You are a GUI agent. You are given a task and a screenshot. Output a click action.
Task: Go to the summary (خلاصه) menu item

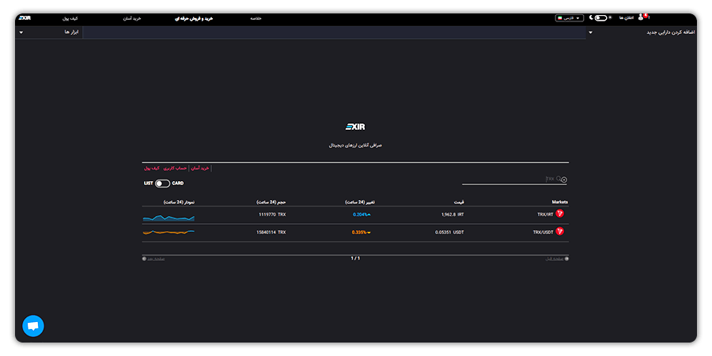click(x=256, y=19)
